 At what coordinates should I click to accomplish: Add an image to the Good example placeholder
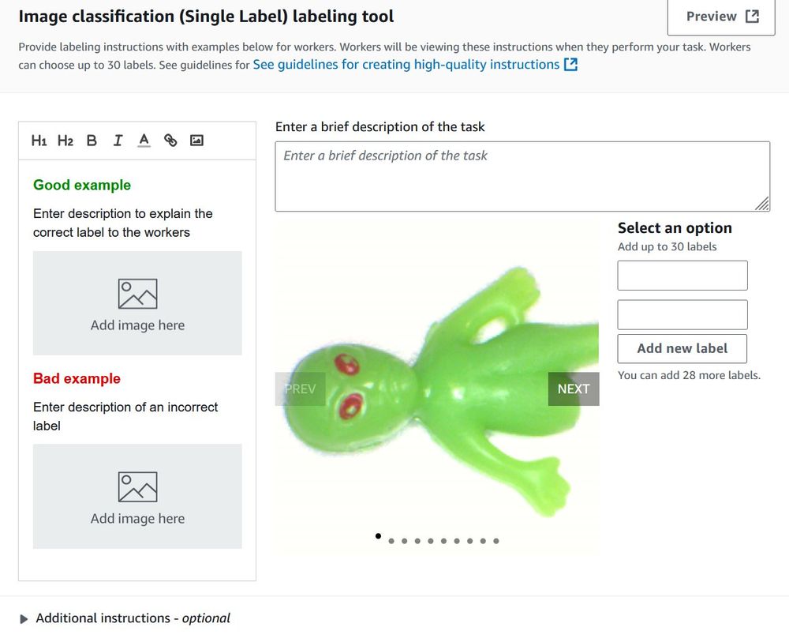[137, 303]
